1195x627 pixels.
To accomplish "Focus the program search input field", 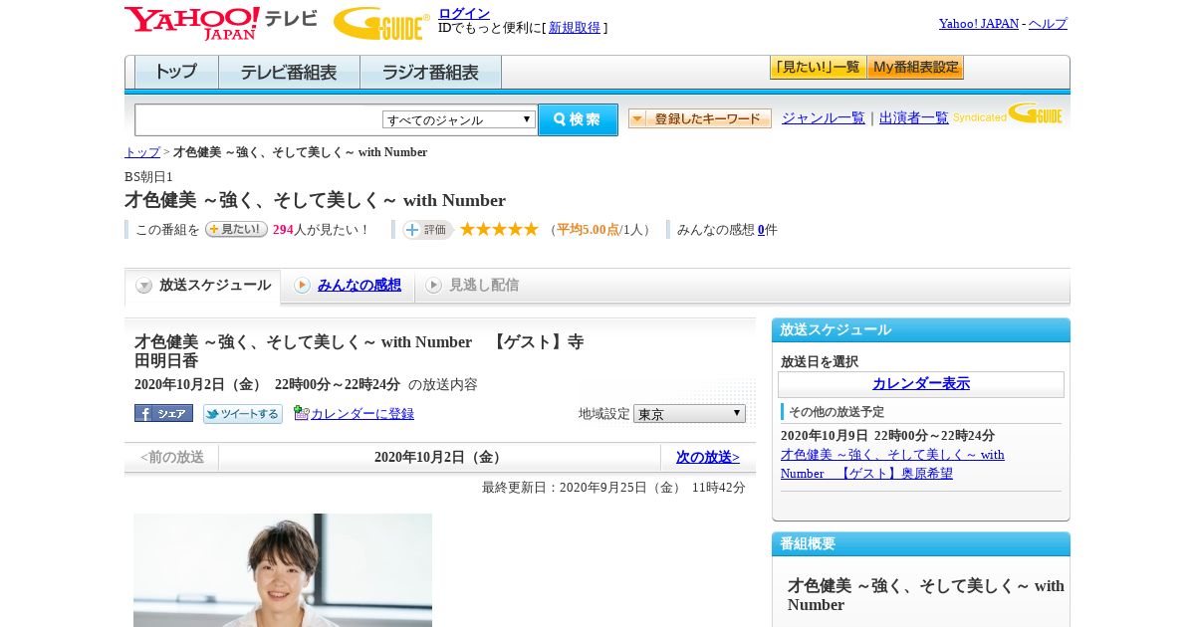I will (259, 119).
